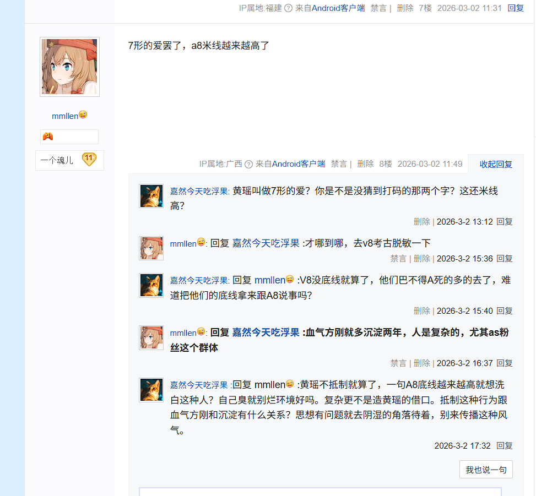Image resolution: width=536 pixels, height=496 pixels.
Task: Click the cat avatar beside the 17:32 comment
Action: (151, 390)
